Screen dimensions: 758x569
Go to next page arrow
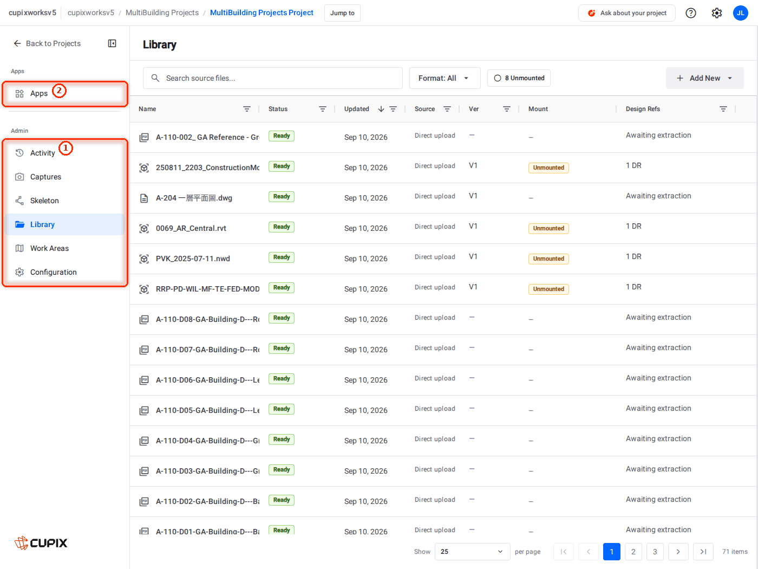[x=678, y=552]
